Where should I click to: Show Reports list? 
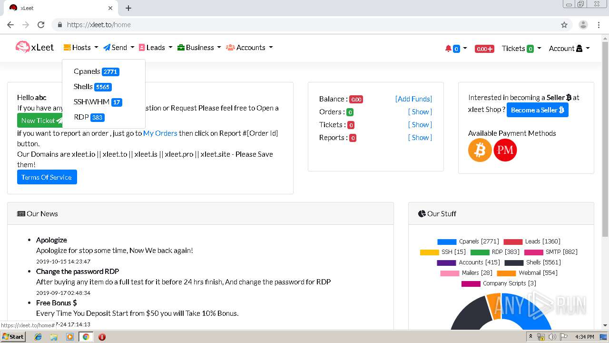click(420, 138)
